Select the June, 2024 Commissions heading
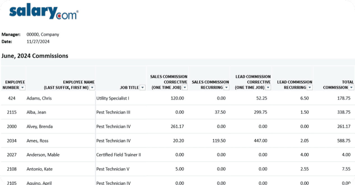This screenshot has width=355, height=185. pyautogui.click(x=35, y=56)
